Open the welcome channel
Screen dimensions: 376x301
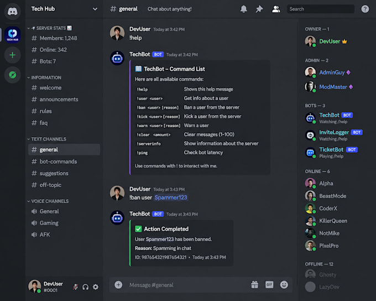(64, 87)
